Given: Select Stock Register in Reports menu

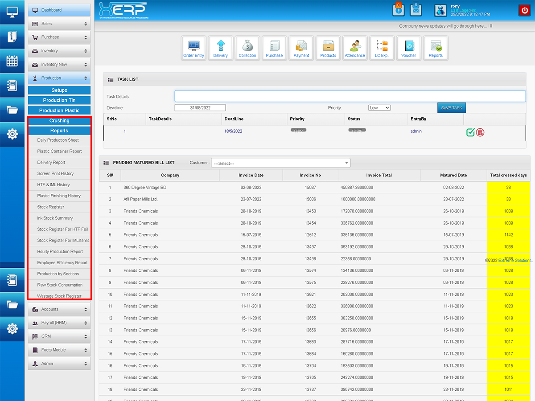Looking at the screenshot, I should [51, 207].
